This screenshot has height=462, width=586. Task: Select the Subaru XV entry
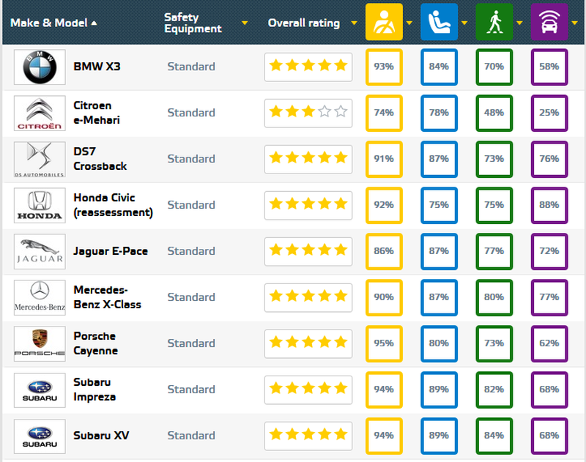coord(101,436)
